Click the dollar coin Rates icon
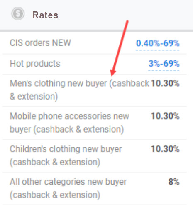 point(18,14)
